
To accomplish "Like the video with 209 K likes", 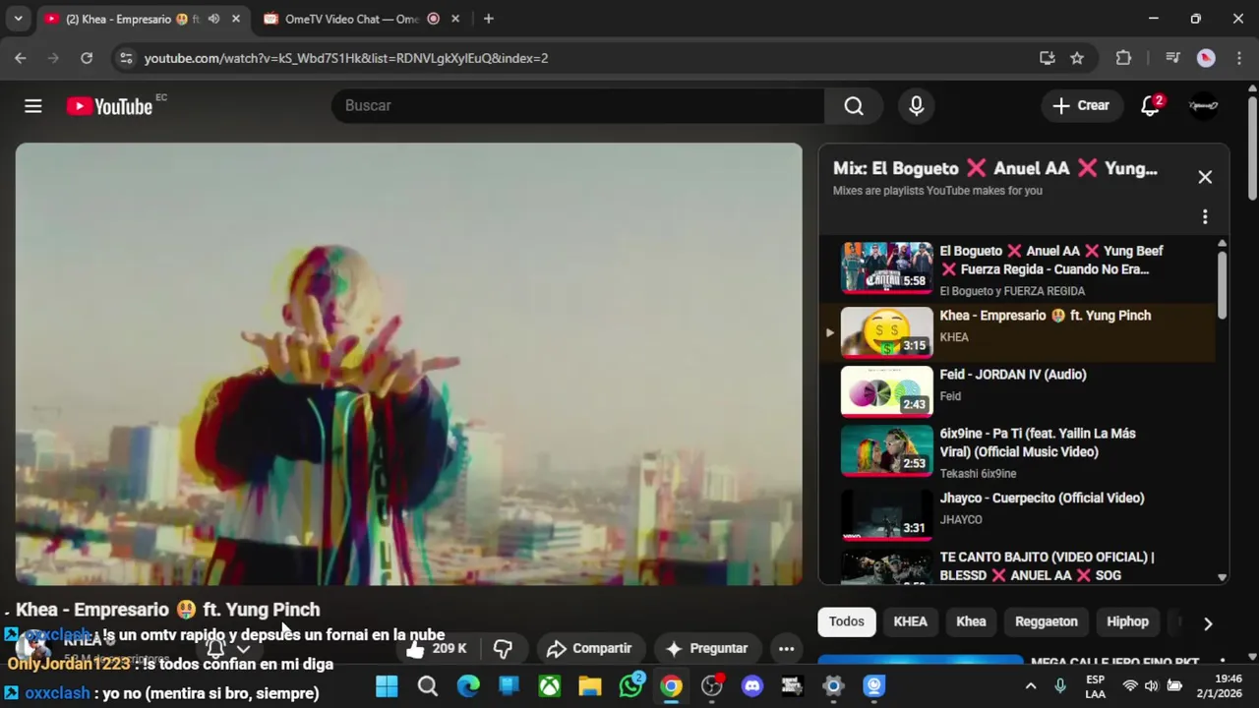I will coord(437,648).
